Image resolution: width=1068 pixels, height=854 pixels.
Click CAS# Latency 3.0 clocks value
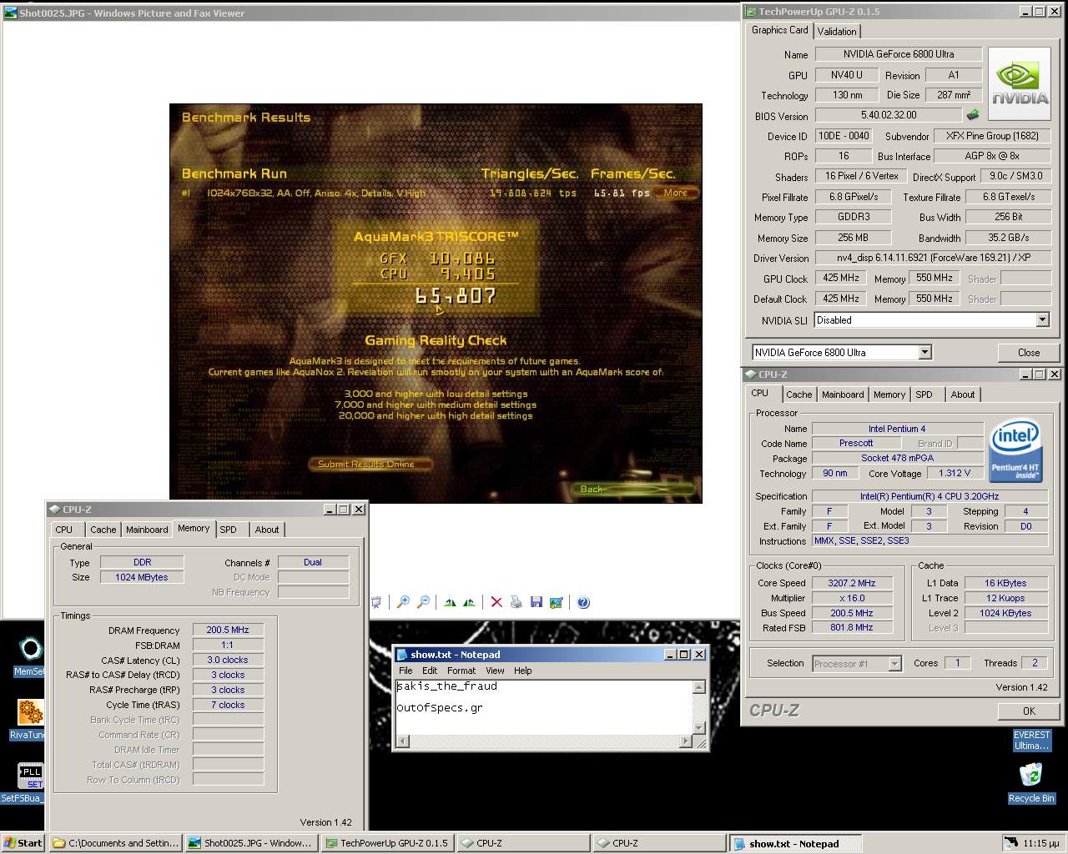[228, 660]
